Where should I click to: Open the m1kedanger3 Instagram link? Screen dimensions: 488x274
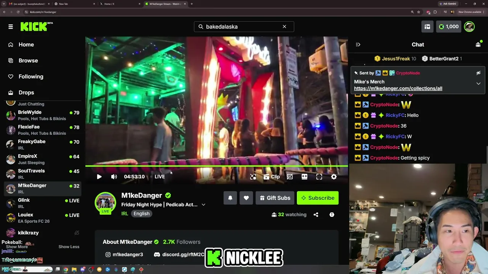pyautogui.click(x=124, y=255)
